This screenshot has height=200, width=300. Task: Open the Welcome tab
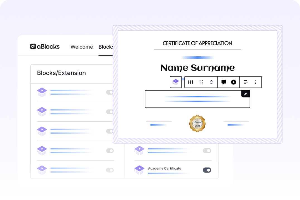pyautogui.click(x=82, y=47)
